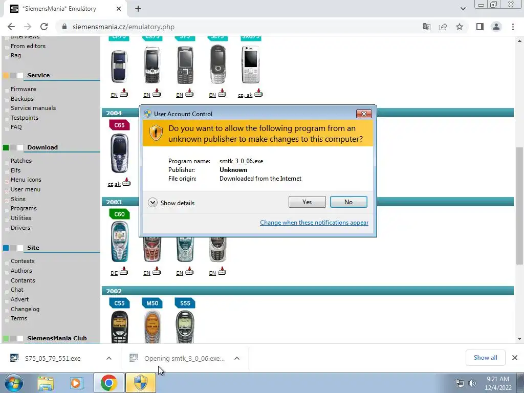Screen dimensions: 524x393
Task: Close the downloads bar
Action: point(515,358)
